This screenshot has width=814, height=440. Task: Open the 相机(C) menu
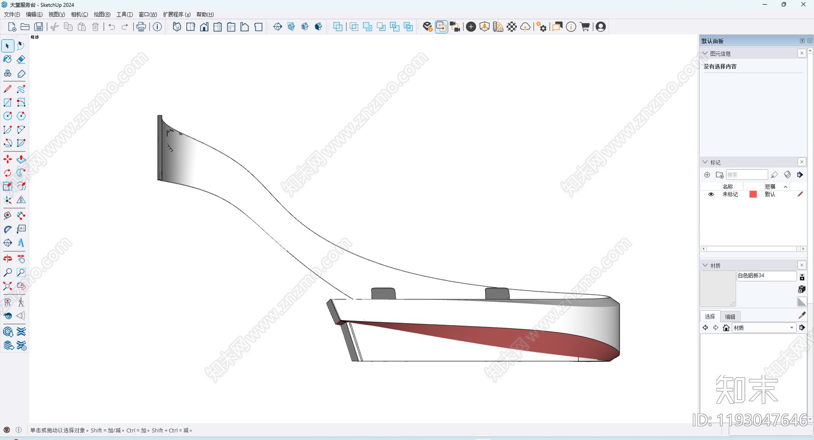coord(79,14)
